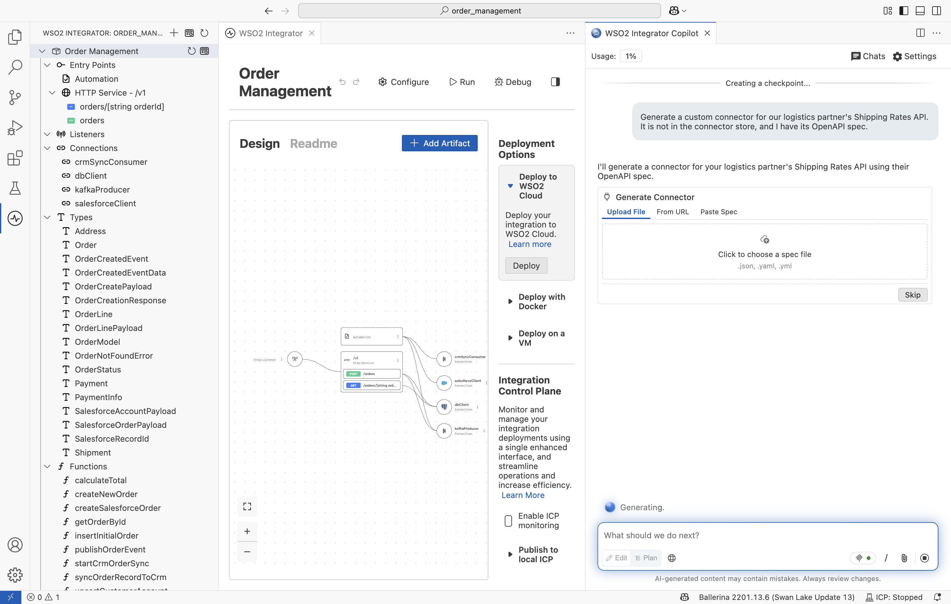Zoom out with the minus canvas button
Viewport: 951px width, 604px height.
247,551
